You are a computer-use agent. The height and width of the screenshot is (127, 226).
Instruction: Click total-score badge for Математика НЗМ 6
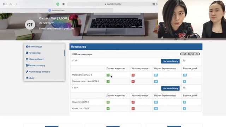click(185, 75)
